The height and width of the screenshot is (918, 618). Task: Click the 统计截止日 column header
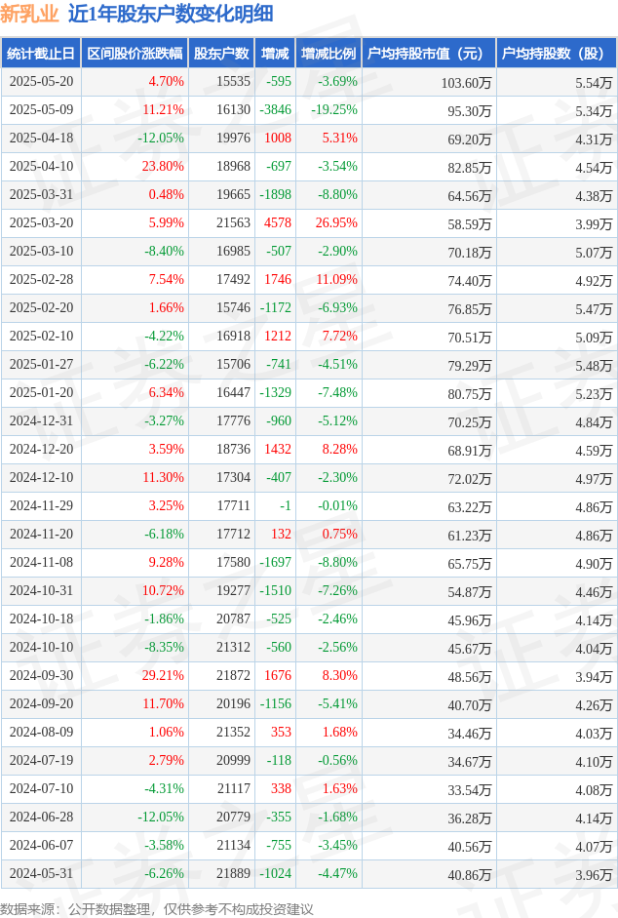[41, 54]
